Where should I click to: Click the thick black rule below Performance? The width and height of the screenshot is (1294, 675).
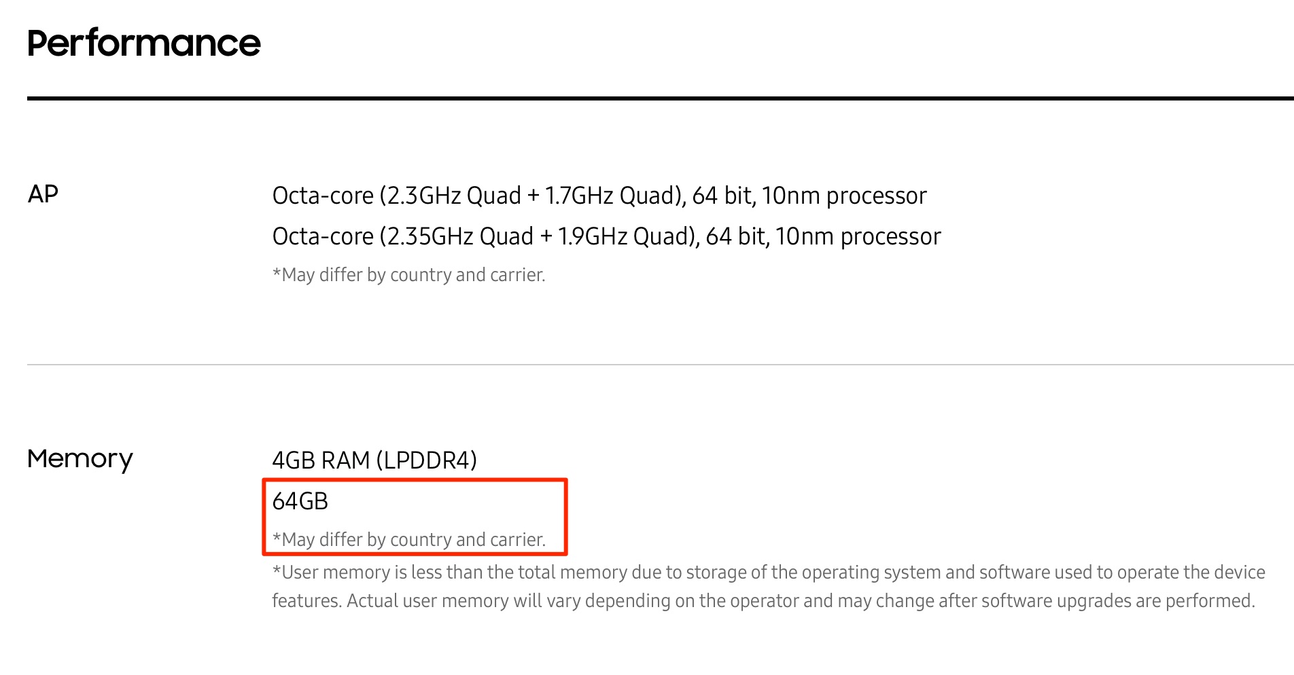[x=659, y=98]
